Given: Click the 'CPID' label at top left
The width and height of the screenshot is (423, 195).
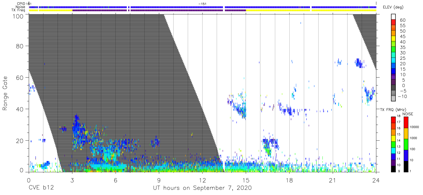Looking at the screenshot, I should [21, 4].
